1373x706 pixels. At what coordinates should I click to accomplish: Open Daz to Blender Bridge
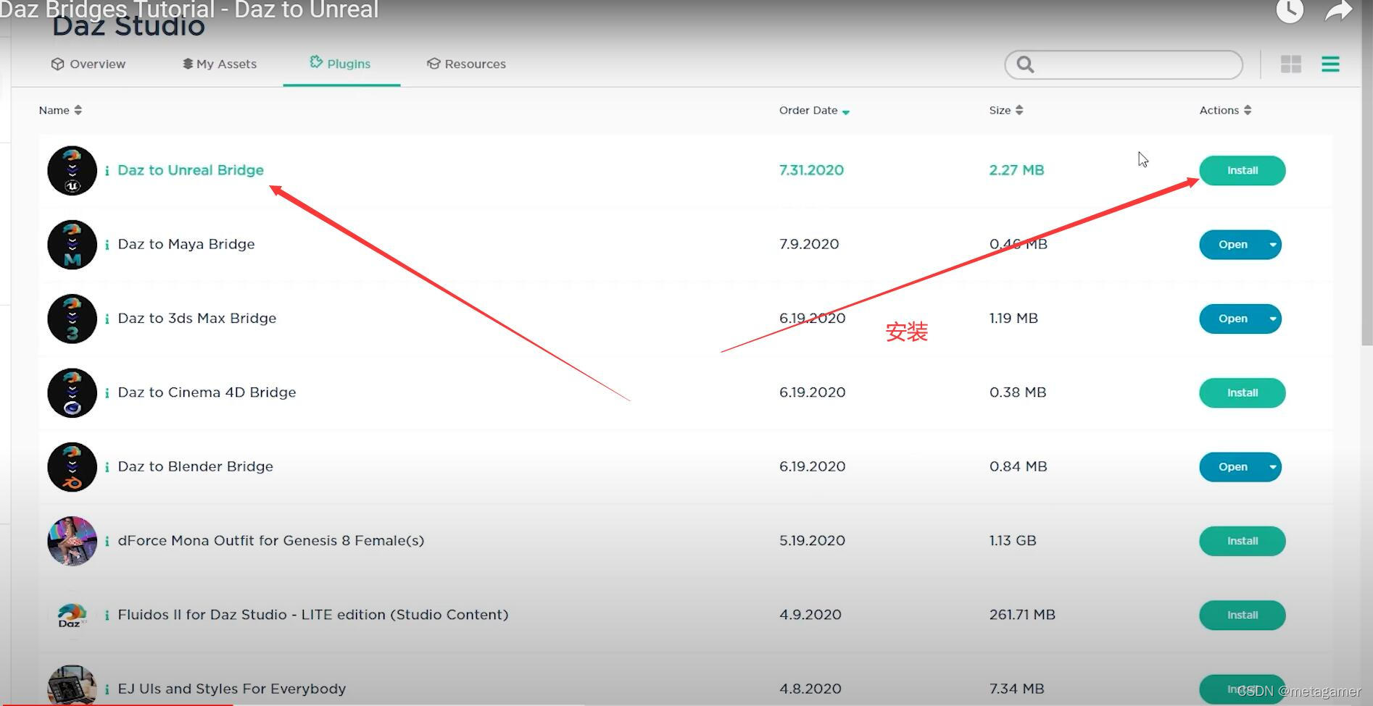click(1232, 467)
